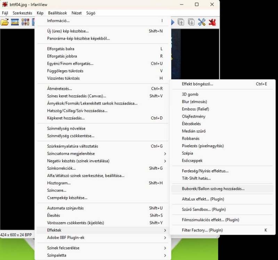Apply Vízszintes tükrözés

tap(103, 78)
